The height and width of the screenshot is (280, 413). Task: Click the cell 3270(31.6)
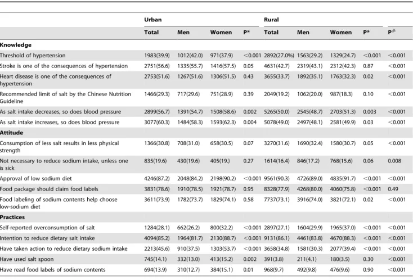[277, 143]
